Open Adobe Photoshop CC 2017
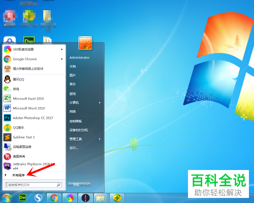The height and width of the screenshot is (203, 254). click(x=34, y=118)
